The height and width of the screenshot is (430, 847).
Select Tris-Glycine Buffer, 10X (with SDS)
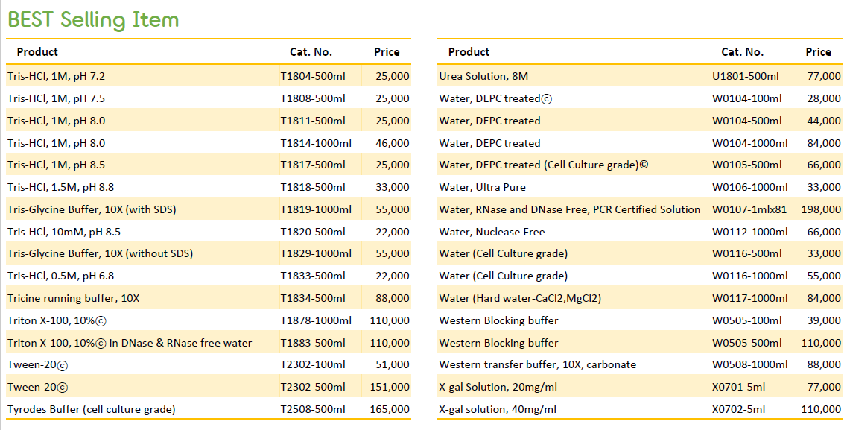(92, 209)
